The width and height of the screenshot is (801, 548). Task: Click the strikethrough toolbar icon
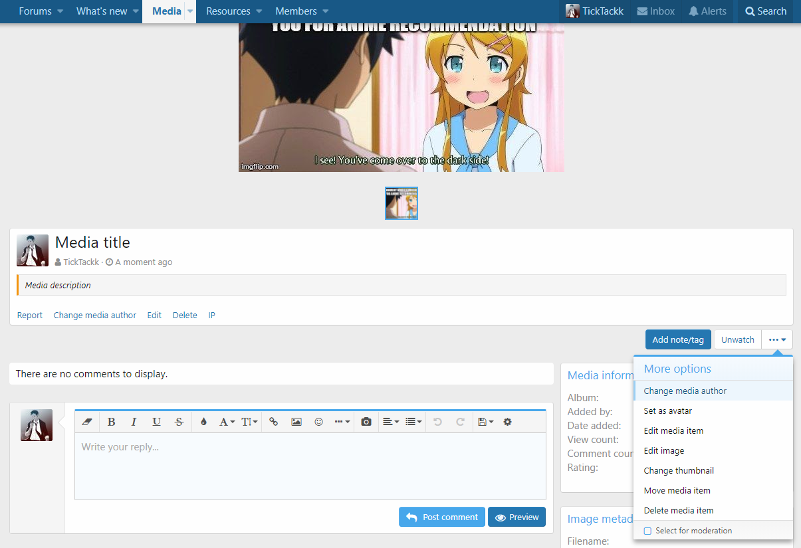(x=179, y=422)
